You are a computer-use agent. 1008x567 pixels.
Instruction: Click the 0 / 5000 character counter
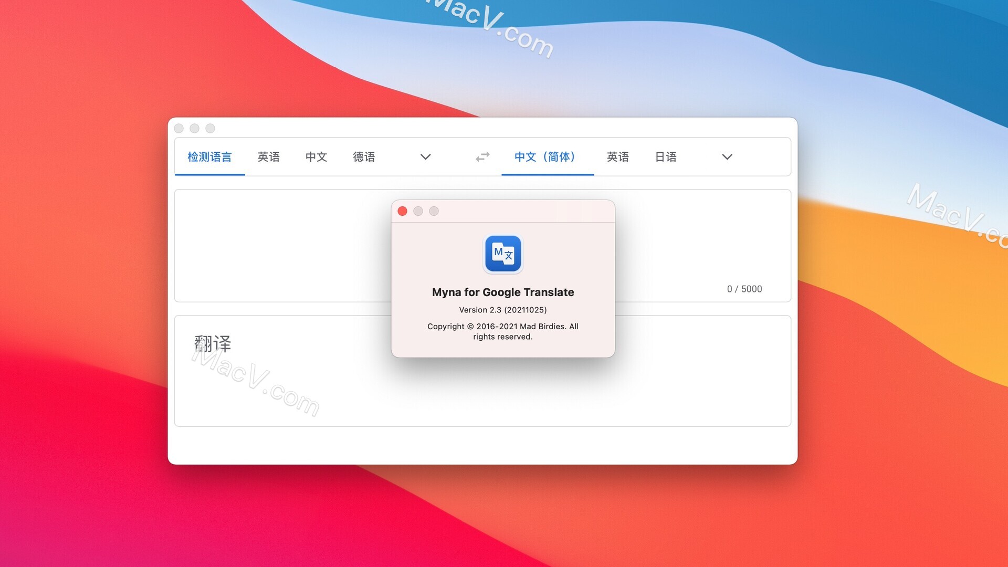(744, 289)
